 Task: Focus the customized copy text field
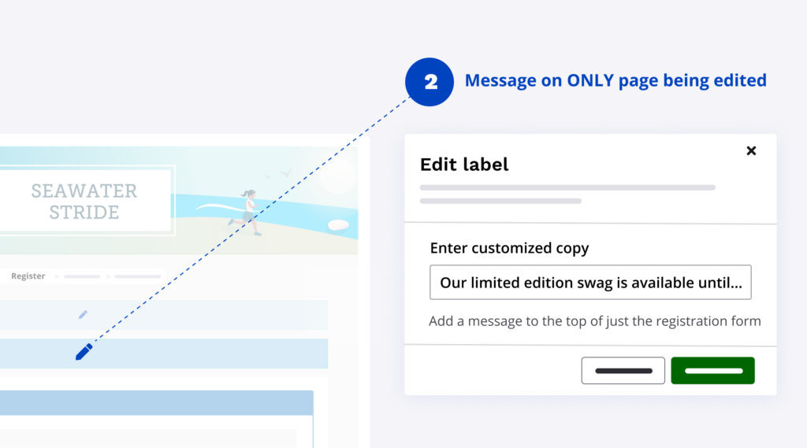pyautogui.click(x=590, y=283)
